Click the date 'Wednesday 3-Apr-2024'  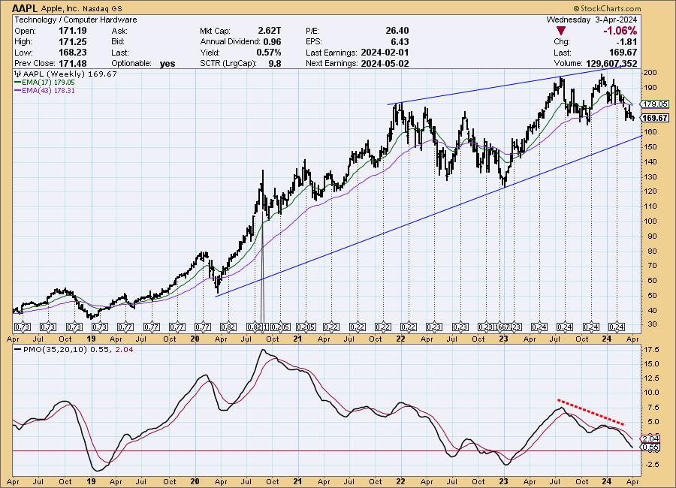[592, 20]
